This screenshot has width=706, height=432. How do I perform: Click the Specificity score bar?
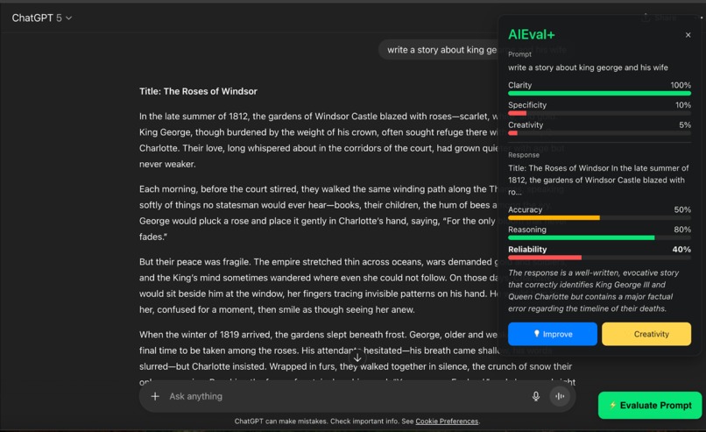[599, 113]
